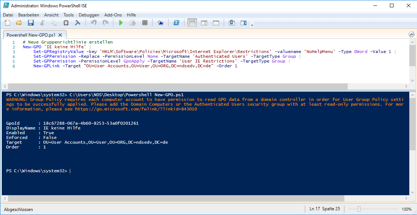Click the Run Selection icon
417x215 pixels.
133,23
